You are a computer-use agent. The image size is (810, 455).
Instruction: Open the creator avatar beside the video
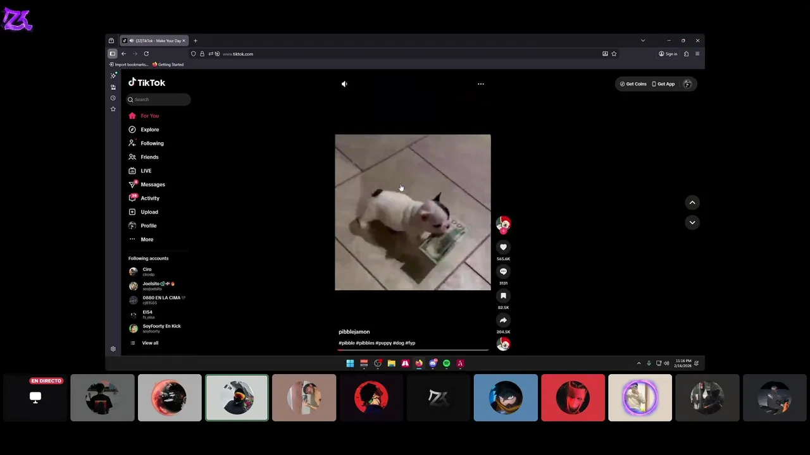coord(503,224)
